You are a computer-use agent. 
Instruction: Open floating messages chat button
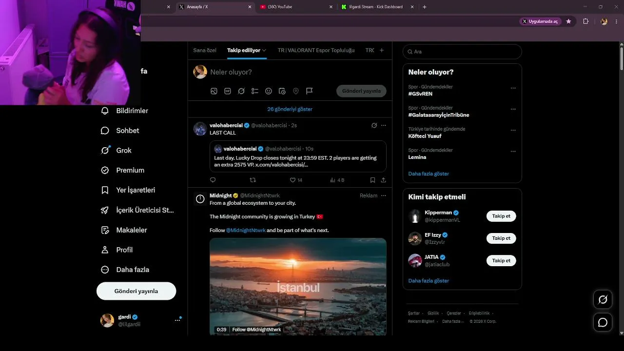[603, 322]
